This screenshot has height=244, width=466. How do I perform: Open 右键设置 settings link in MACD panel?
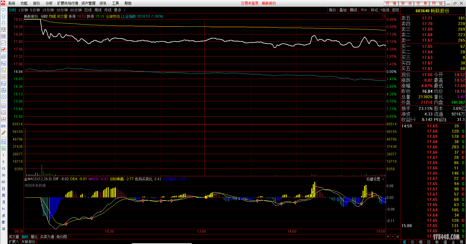coord(373,179)
